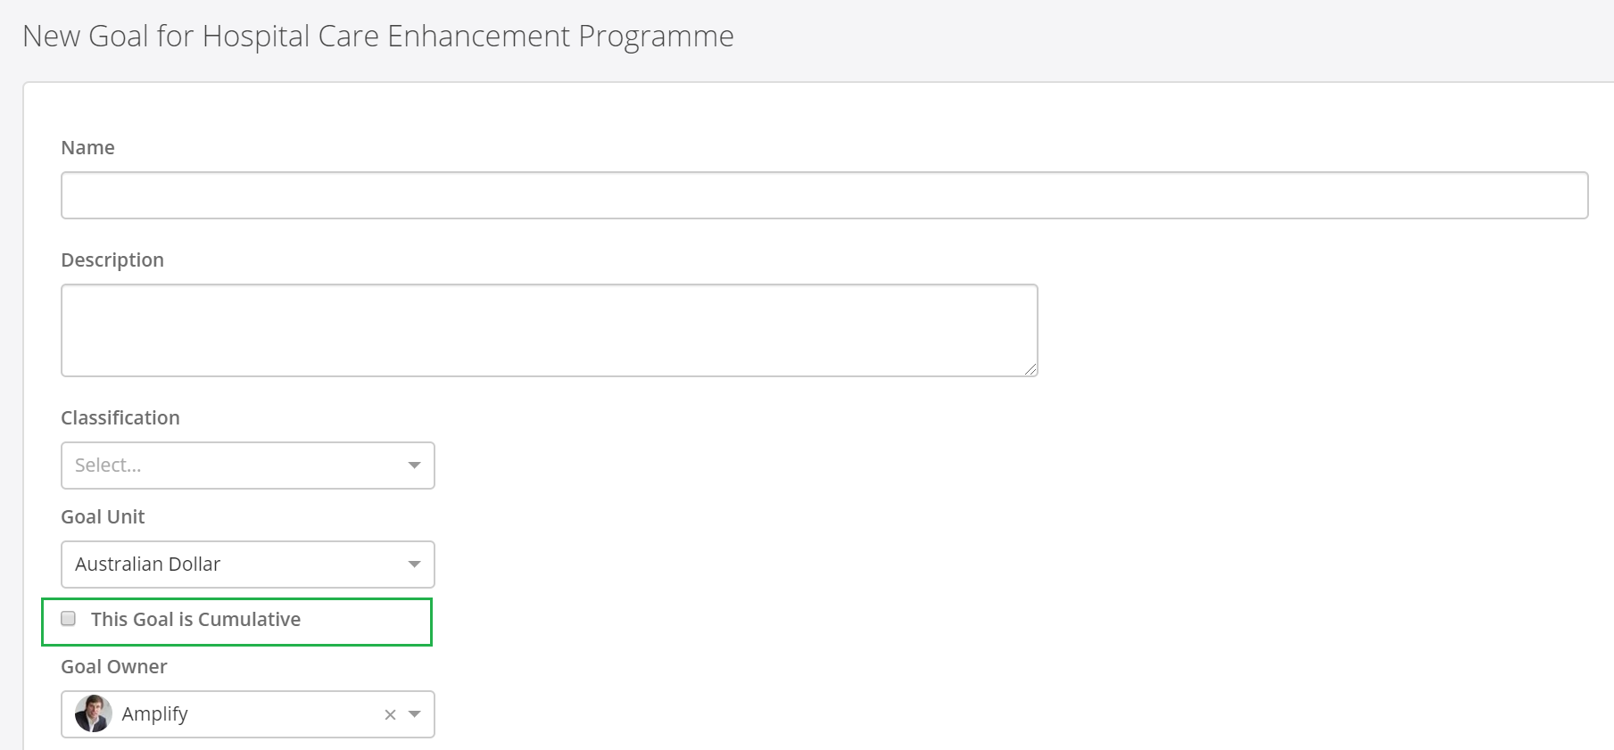Open the Australian Dollar goal unit dropdown
This screenshot has width=1614, height=750.
pyautogui.click(x=232, y=565)
